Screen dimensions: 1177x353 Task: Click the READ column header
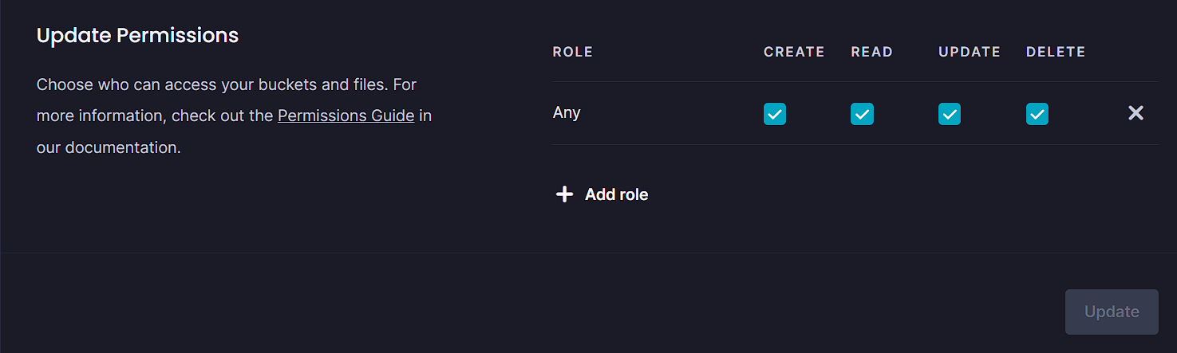coord(872,52)
